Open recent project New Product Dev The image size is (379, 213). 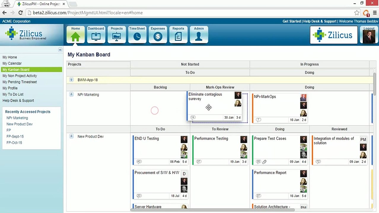click(20, 124)
